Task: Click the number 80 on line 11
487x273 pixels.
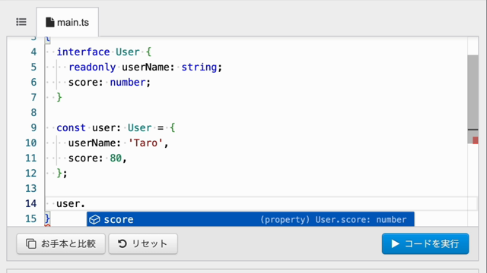Action: click(116, 158)
